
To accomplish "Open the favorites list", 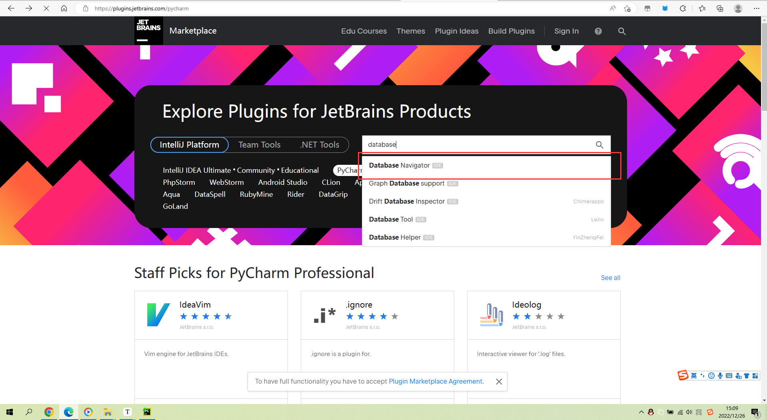I will [x=702, y=8].
